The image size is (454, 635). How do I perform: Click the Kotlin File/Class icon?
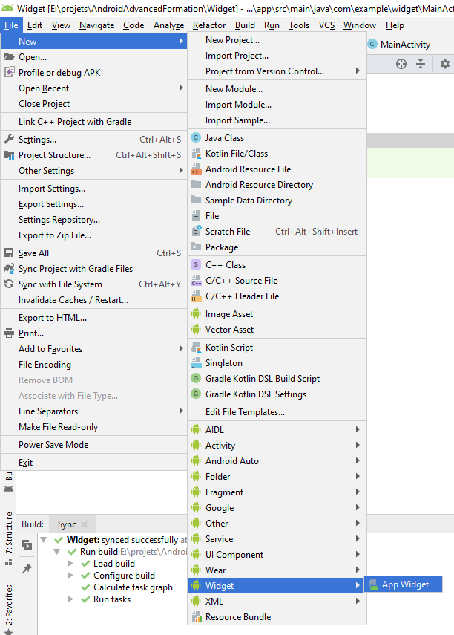click(x=196, y=153)
